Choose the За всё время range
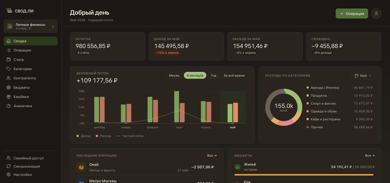The image size is (390, 183). click(x=234, y=76)
